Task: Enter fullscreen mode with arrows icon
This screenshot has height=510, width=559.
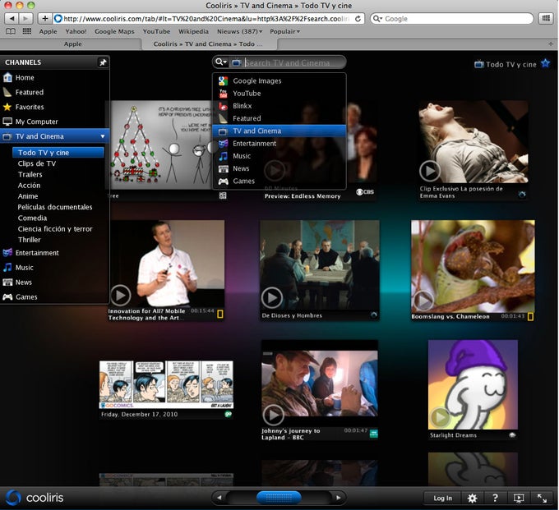Action: (542, 498)
